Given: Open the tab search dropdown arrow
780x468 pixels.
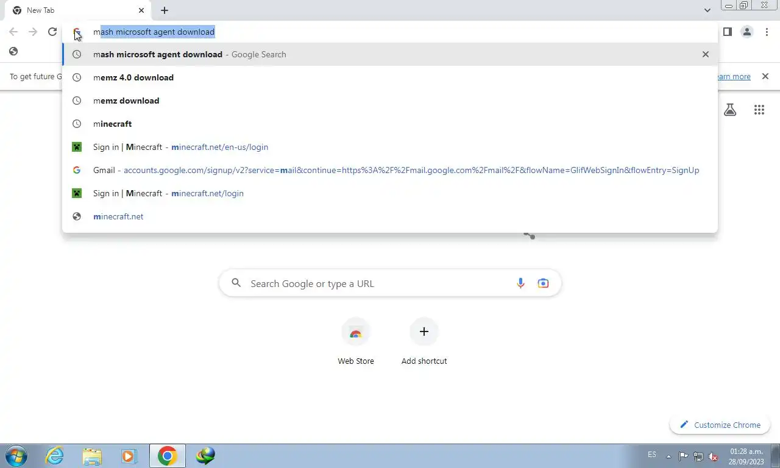Looking at the screenshot, I should coord(707,10).
